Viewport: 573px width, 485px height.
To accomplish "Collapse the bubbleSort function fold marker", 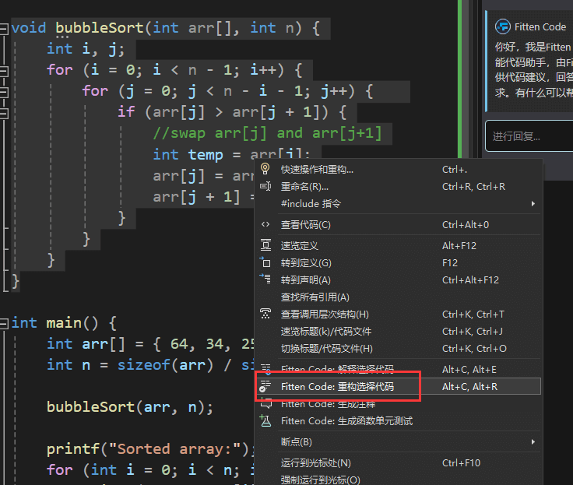I will point(4,28).
